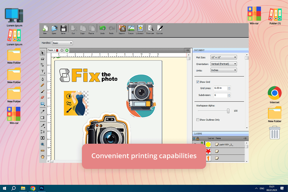Adjust the Workspace Alpha slider handle
This screenshot has height=192, width=288.
tap(228, 111)
